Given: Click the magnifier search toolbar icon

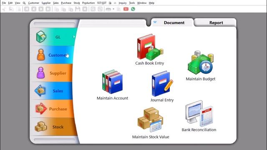Looking at the screenshot, I should coord(93,9).
